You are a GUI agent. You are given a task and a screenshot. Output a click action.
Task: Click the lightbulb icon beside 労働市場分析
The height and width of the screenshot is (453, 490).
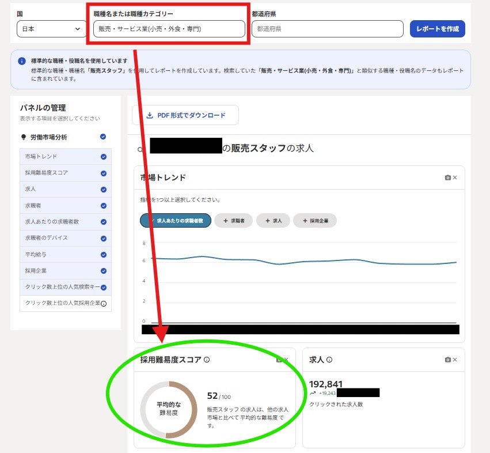(x=24, y=137)
